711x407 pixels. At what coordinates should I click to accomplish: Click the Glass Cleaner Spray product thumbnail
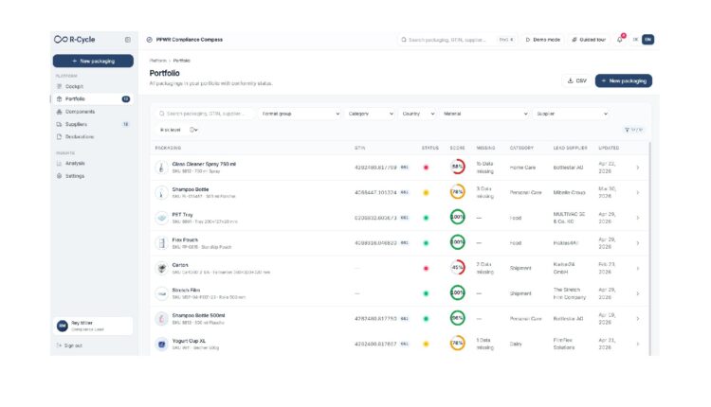click(161, 168)
